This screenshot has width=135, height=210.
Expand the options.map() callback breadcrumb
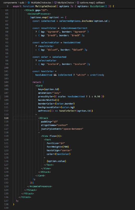[x=92, y=3]
